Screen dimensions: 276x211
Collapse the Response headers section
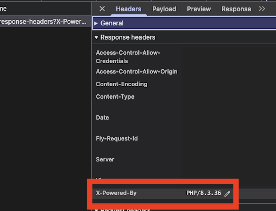coord(184,37)
